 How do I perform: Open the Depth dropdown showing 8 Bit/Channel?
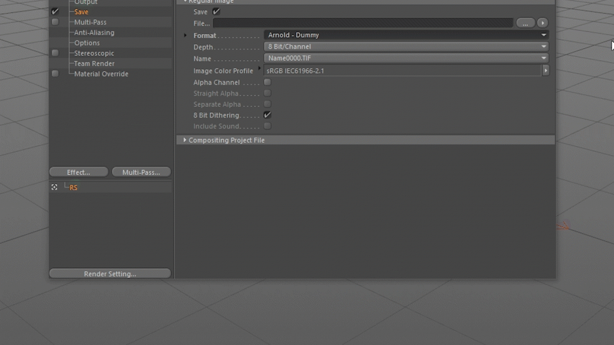click(406, 47)
